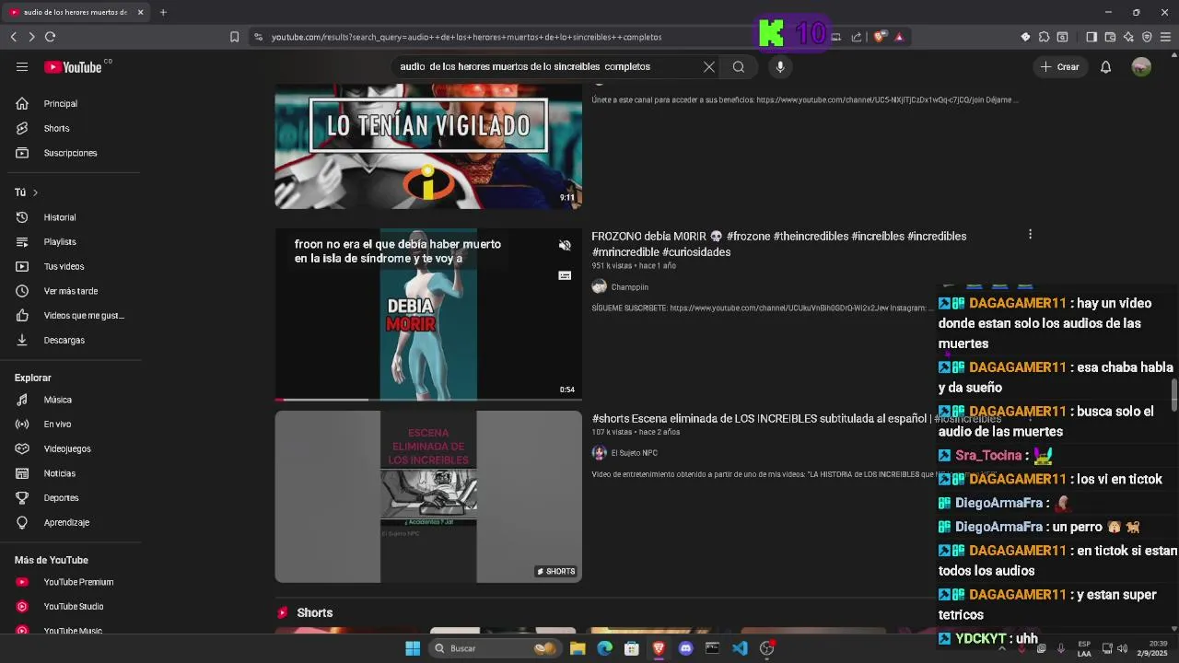Image resolution: width=1179 pixels, height=663 pixels.
Task: Open the LO TENÍAN VIGILADO video thumbnail
Action: point(428,145)
